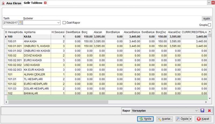The width and height of the screenshot is (215, 124).
Task: Toggle the Grupla checkbox
Action: [x=209, y=25]
